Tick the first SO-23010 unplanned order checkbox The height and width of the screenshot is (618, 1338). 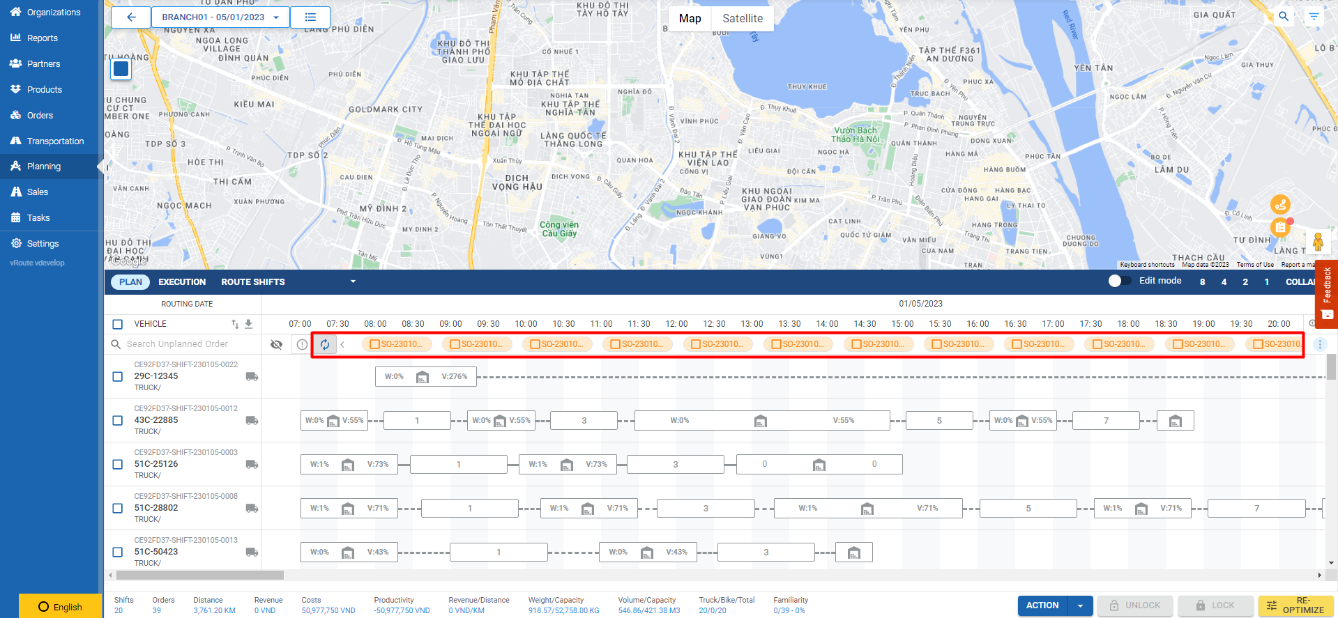pyautogui.click(x=374, y=344)
